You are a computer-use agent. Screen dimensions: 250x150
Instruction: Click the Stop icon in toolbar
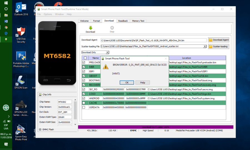112,28
